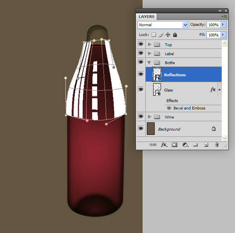Screen dimensions: 235x233
Task: Select the Glass layer thumbnail
Action: [x=157, y=90]
